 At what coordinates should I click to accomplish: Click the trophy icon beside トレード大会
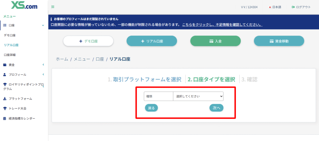[5, 108]
